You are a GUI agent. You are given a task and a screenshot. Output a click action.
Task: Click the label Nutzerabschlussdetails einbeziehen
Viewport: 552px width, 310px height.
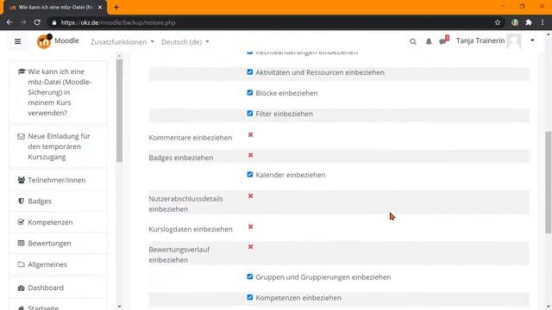(186, 204)
